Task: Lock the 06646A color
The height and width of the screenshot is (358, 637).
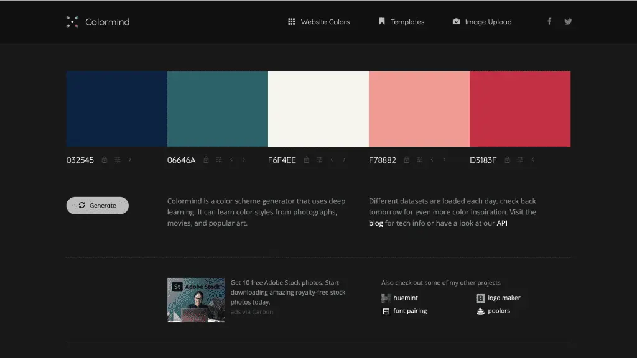Action: point(206,160)
